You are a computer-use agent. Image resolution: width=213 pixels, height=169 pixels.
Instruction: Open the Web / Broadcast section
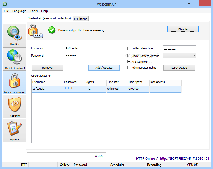tap(14, 59)
